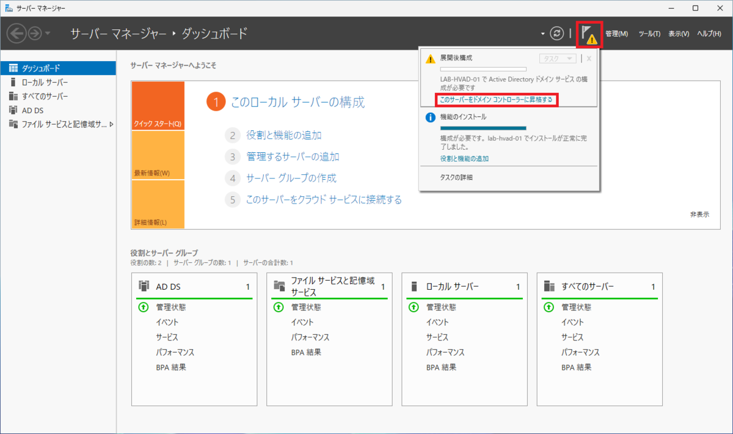Click AD DS tile title text
Screen dimensions: 733x434
[x=168, y=286]
